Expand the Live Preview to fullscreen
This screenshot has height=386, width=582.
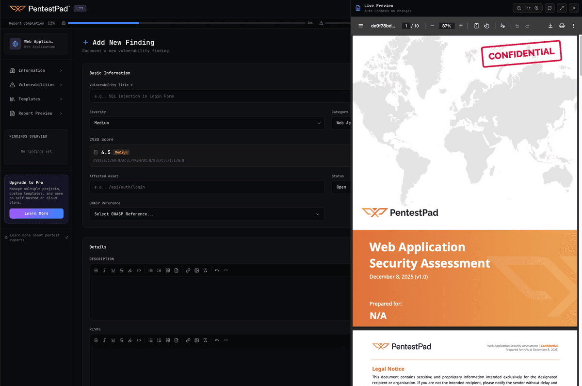562,8
